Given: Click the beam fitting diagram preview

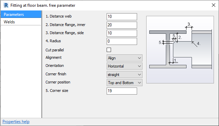Looking at the screenshot, I should (180, 50).
